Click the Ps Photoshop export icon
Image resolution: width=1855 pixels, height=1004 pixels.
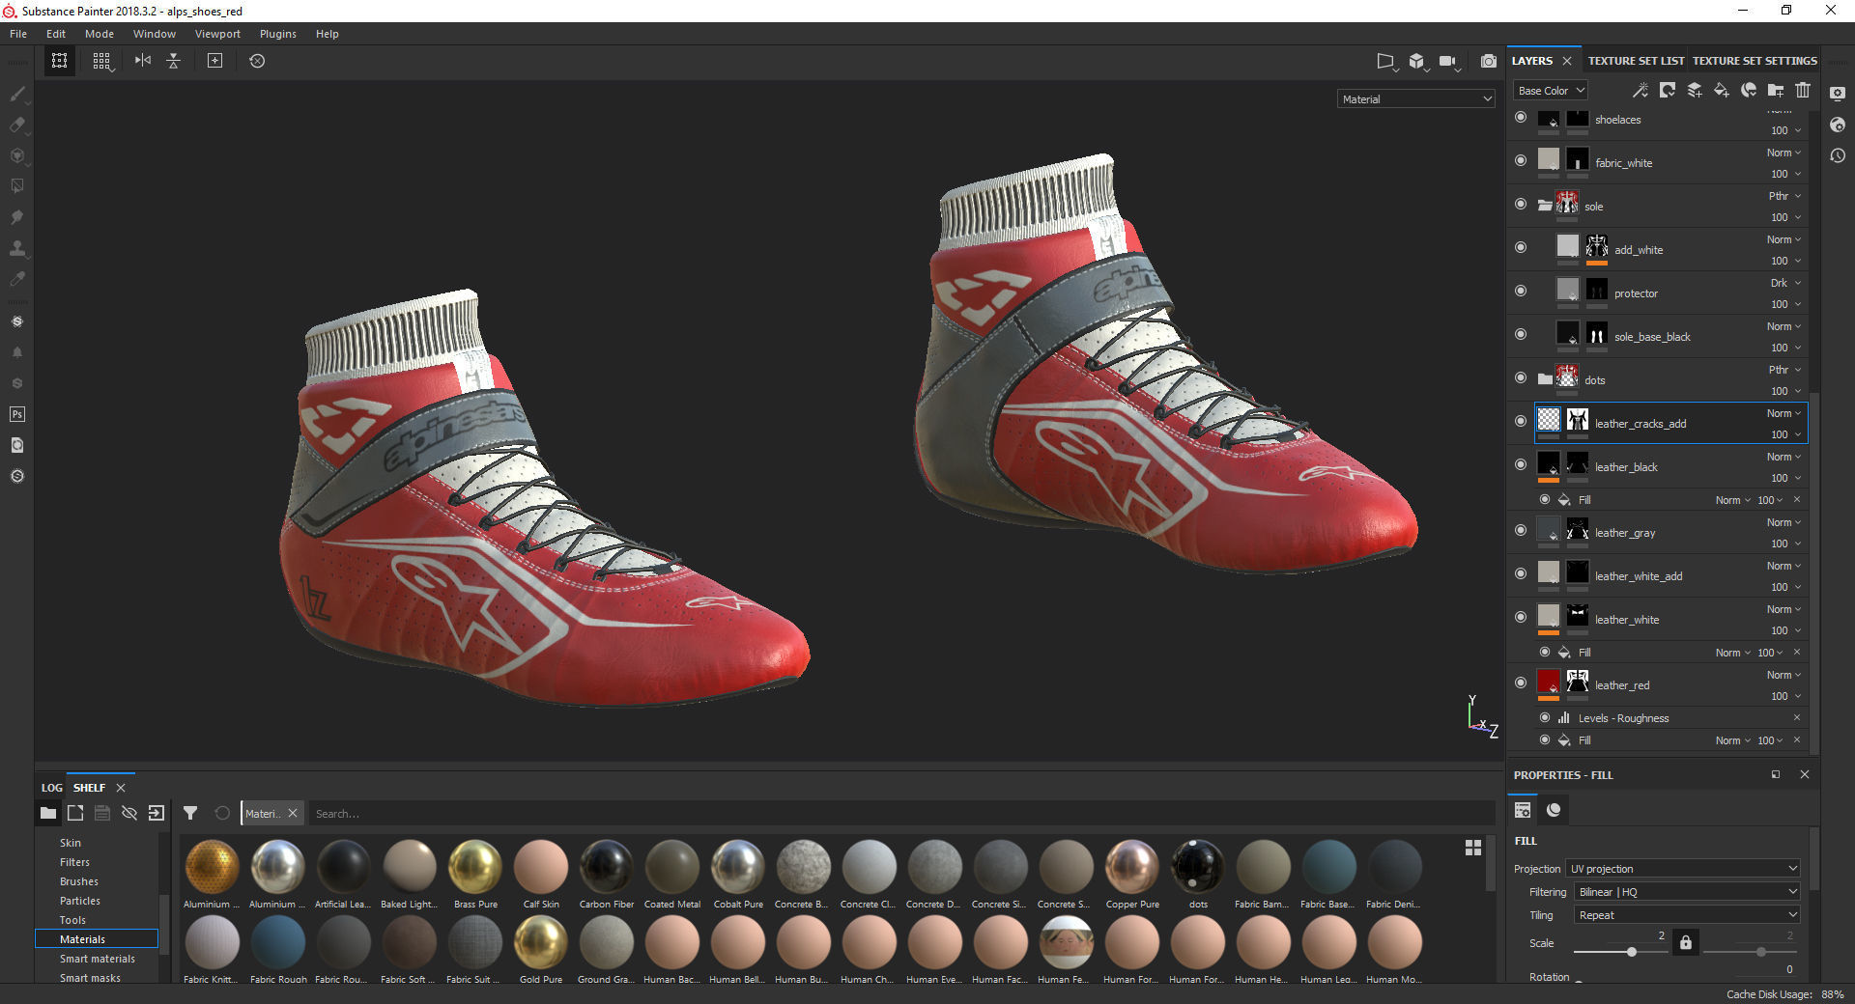(x=17, y=414)
